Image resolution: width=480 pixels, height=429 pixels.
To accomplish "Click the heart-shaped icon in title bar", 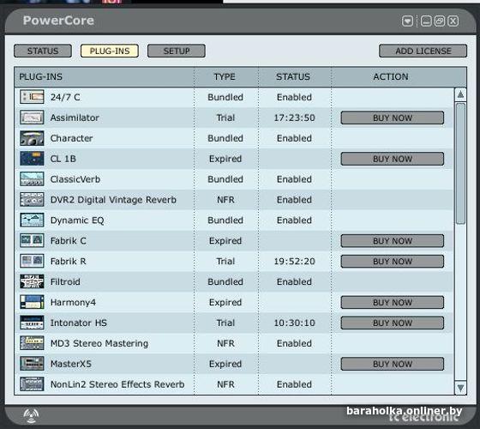I will pos(407,21).
